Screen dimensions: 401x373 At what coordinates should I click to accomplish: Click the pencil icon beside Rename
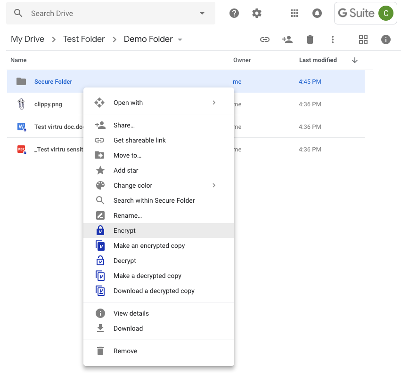point(100,215)
